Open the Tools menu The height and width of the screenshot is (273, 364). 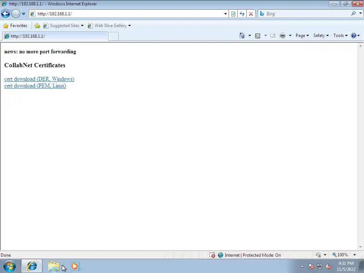click(341, 36)
